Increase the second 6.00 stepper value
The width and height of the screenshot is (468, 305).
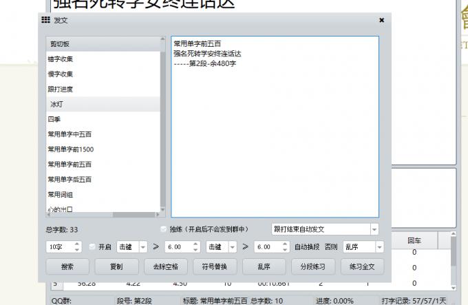tap(285, 244)
